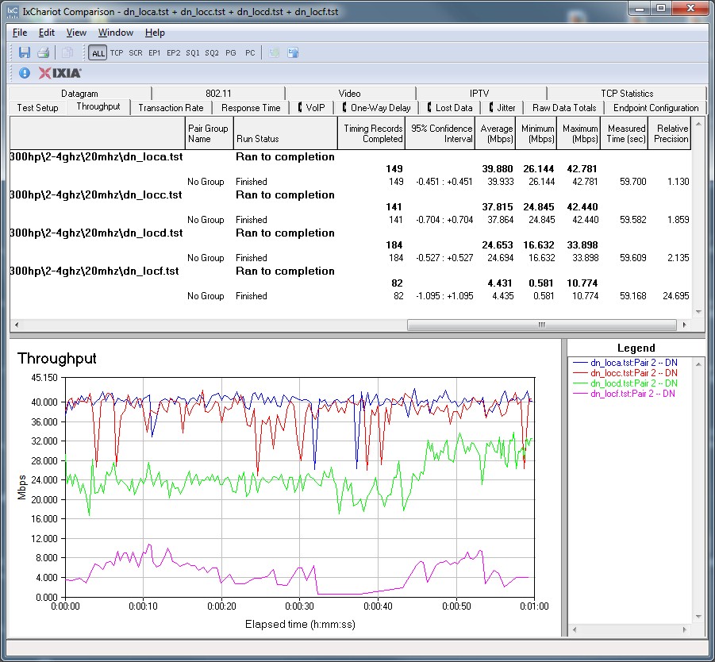This screenshot has width=715, height=662.
Task: Open the Edit menu
Action: [x=47, y=33]
